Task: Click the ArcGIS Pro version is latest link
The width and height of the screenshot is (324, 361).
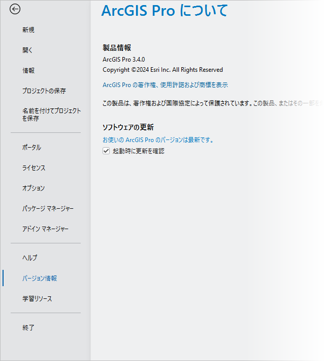Action: (158, 140)
